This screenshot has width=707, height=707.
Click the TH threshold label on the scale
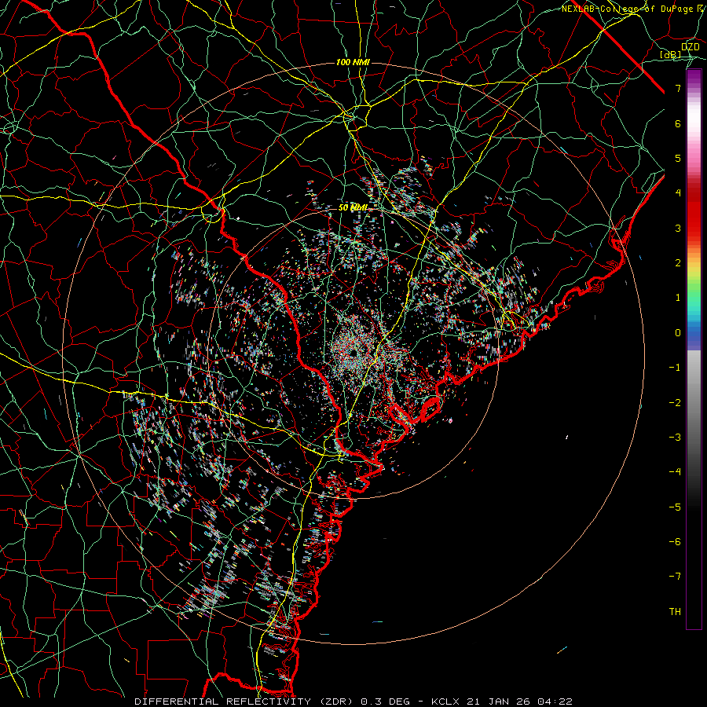[675, 612]
